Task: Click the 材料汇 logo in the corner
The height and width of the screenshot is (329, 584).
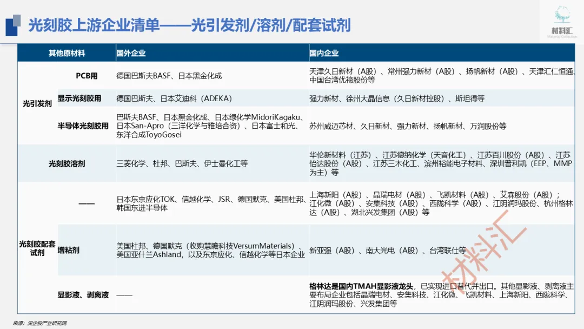Action: [x=562, y=22]
